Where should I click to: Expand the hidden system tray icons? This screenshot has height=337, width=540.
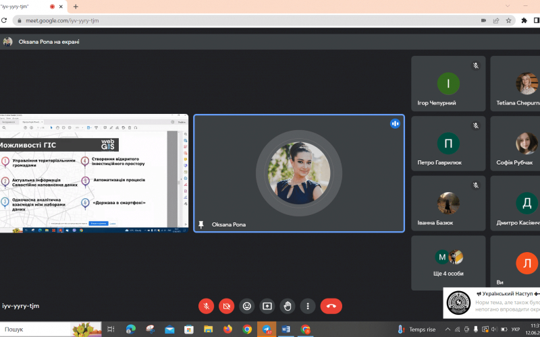point(447,329)
